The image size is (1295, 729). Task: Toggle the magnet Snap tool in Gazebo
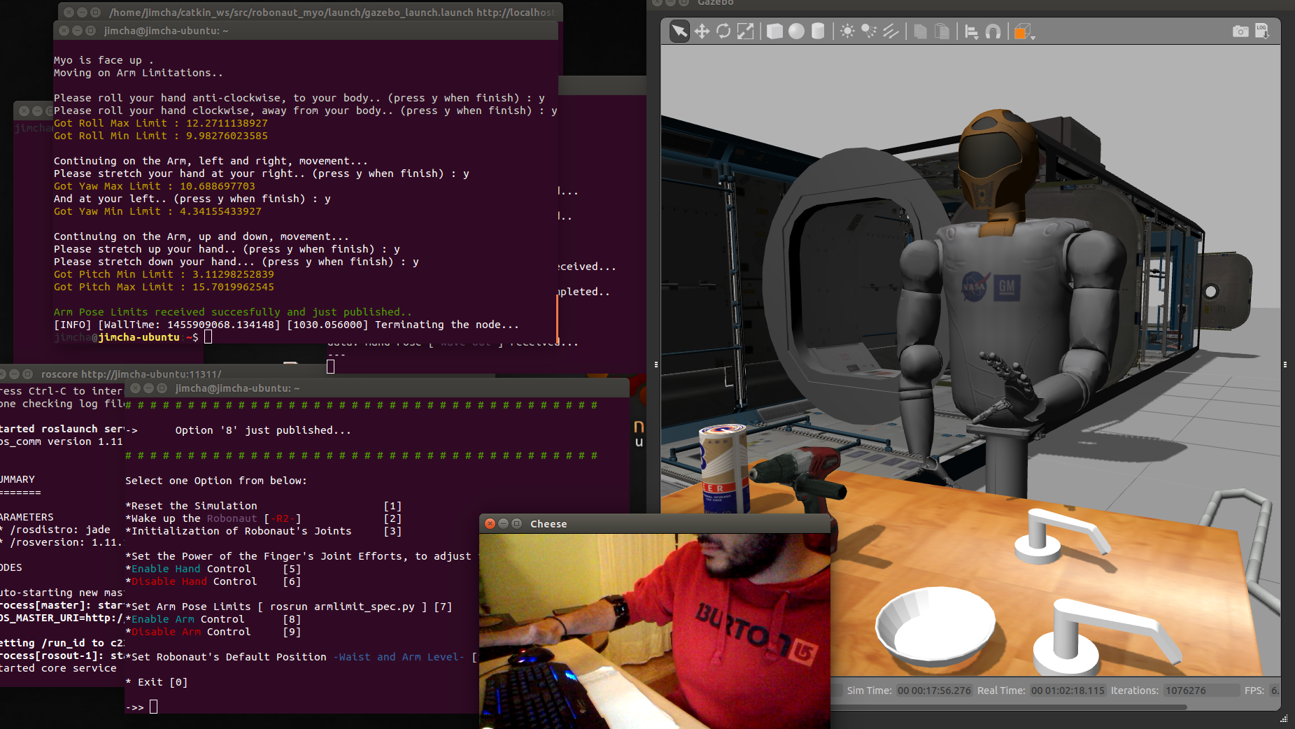993,31
